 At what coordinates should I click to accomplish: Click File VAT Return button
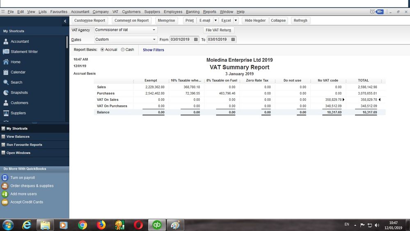point(218,30)
